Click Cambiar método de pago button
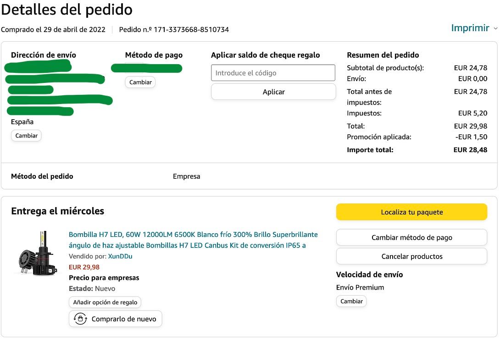 (x=411, y=237)
